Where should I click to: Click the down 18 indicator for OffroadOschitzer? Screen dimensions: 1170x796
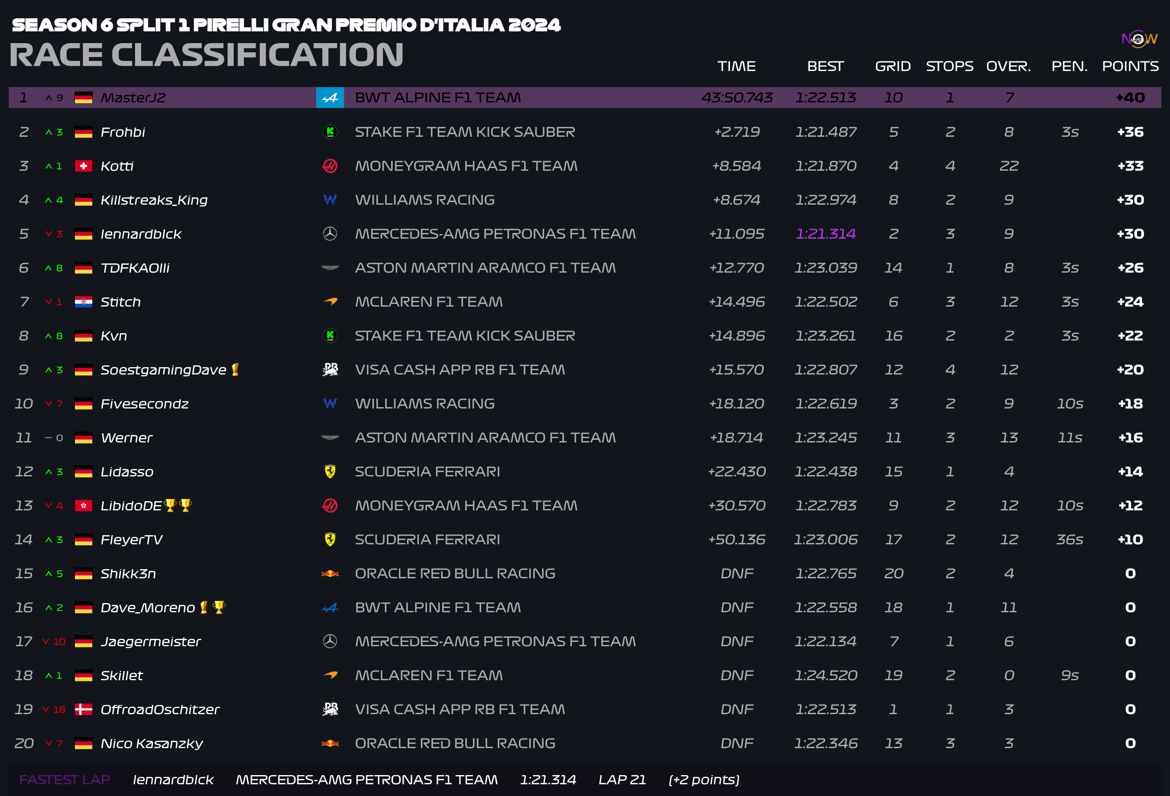[54, 709]
